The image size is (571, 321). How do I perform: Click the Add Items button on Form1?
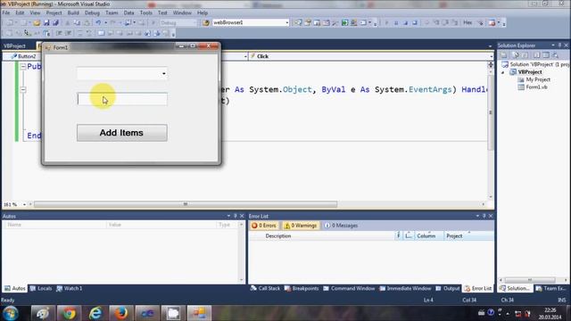(122, 133)
